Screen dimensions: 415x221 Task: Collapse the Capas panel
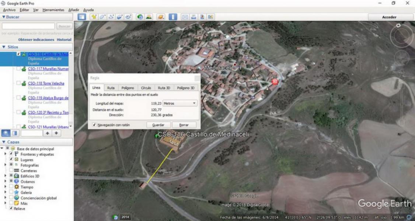[4, 142]
